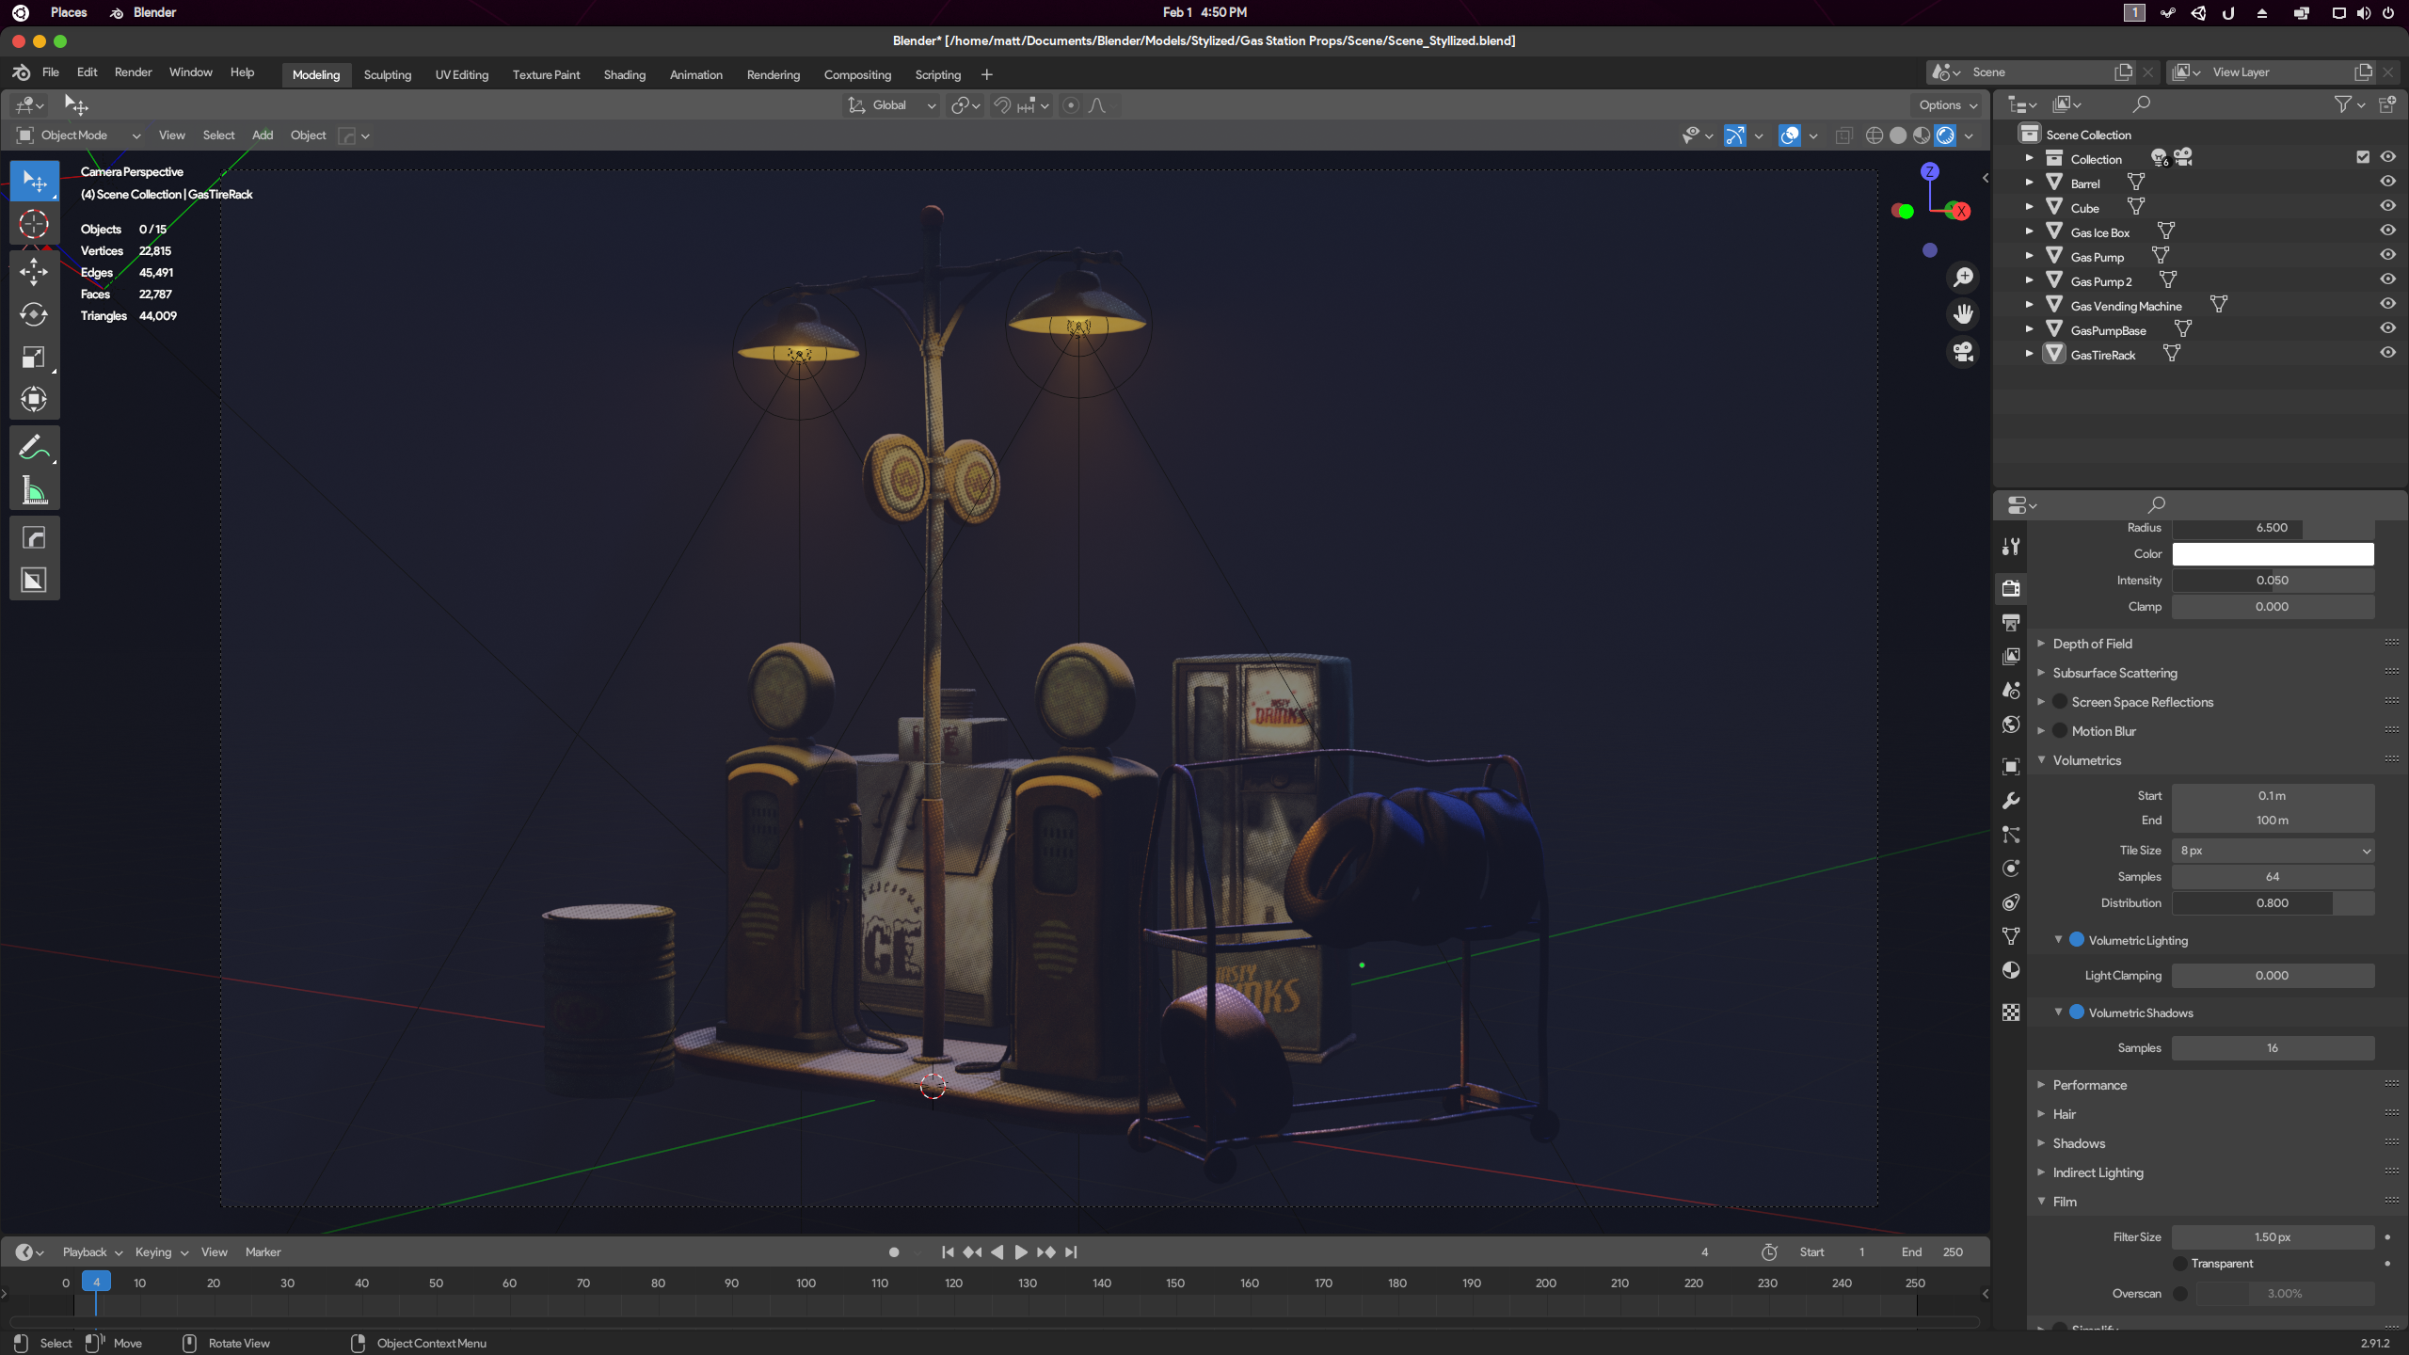
Task: Enable Motion Blur
Action: tap(2060, 730)
